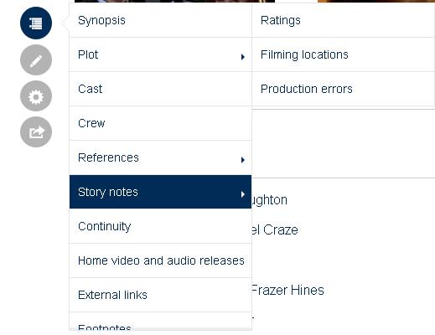Image resolution: width=435 pixels, height=335 pixels.
Task: Jump to External links section
Action: (160, 295)
